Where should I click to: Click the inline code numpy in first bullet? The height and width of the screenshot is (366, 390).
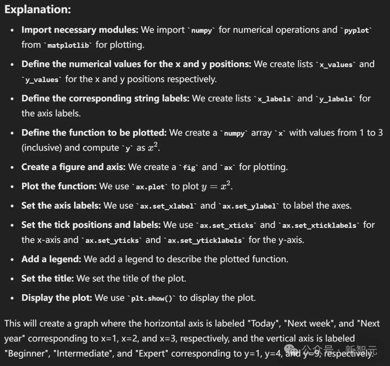pyautogui.click(x=201, y=30)
